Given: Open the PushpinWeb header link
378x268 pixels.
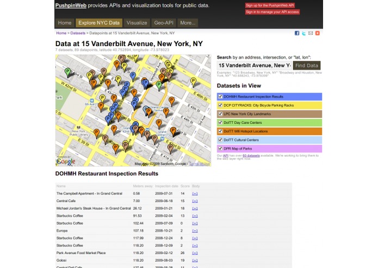Looking at the screenshot, I should tap(71, 5).
